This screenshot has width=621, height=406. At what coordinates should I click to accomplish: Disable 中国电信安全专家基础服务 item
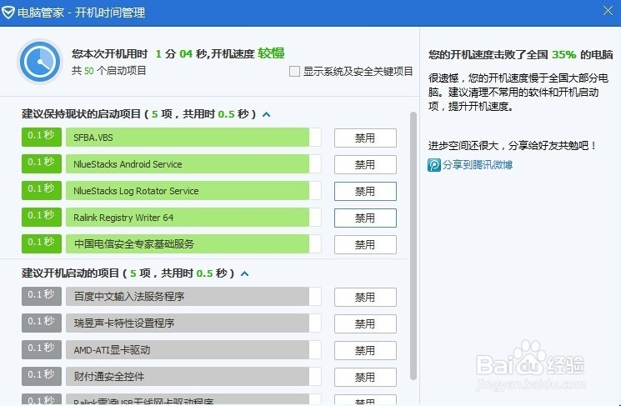coord(365,244)
